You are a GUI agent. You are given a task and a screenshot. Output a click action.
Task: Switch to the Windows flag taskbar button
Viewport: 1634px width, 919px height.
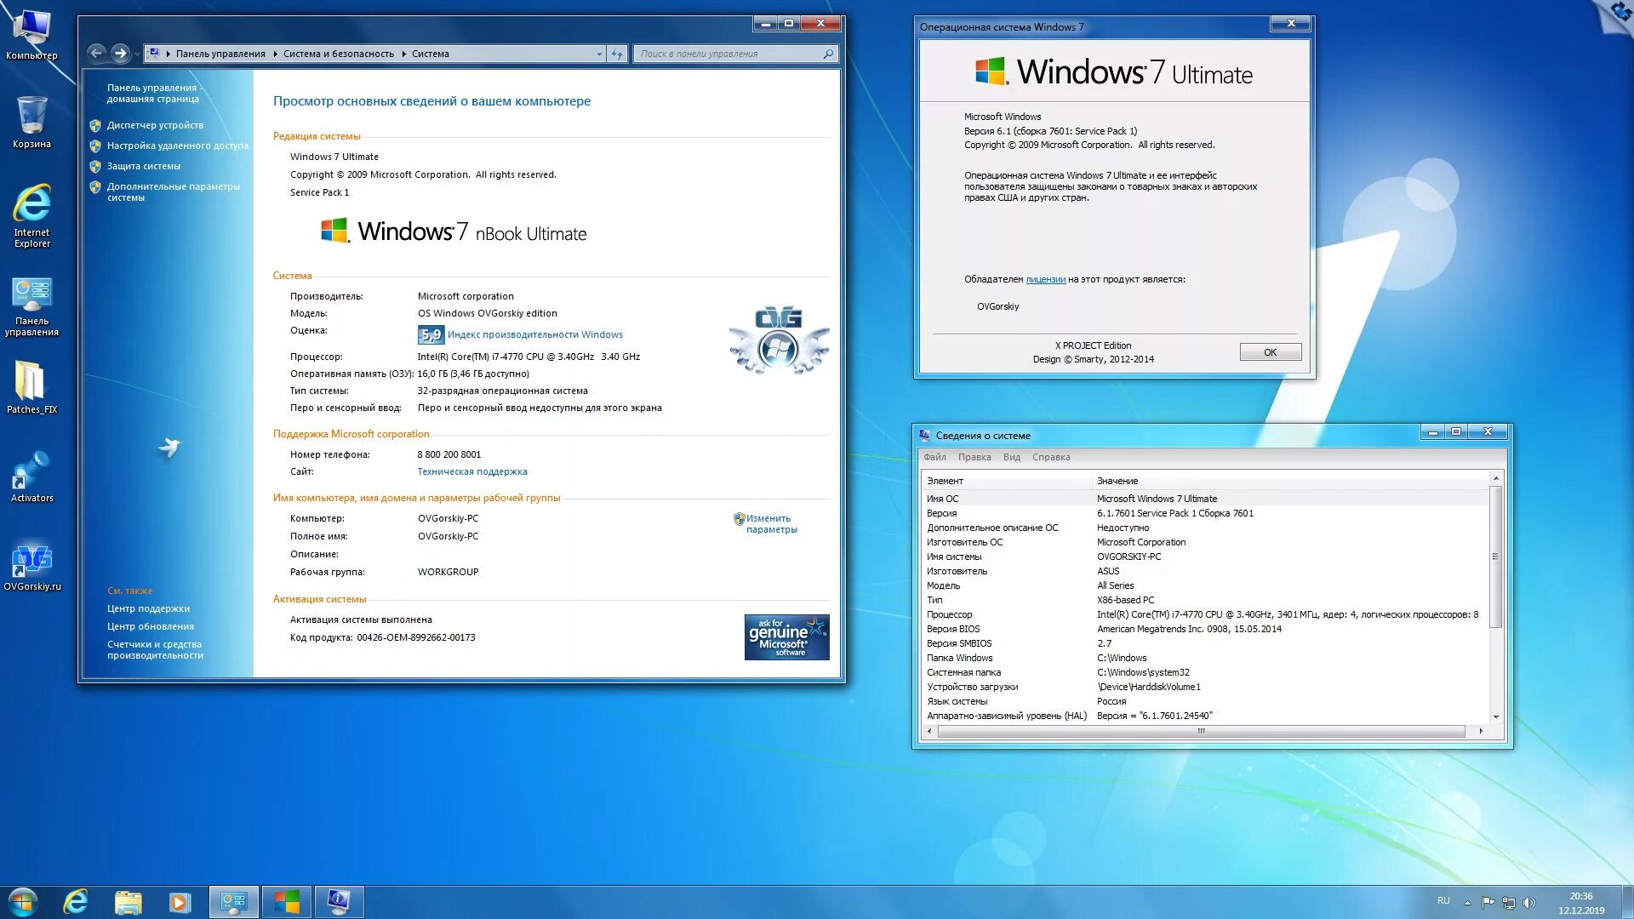click(x=287, y=901)
